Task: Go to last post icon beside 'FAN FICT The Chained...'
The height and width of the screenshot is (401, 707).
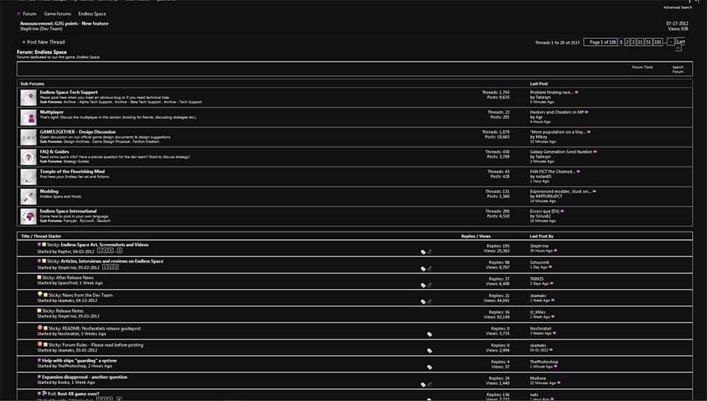Action: tap(578, 172)
